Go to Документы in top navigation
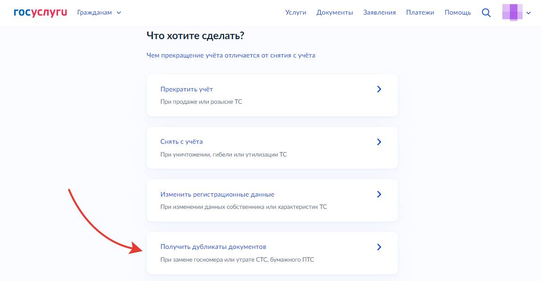Screen dimensions: 541x281 click(334, 13)
